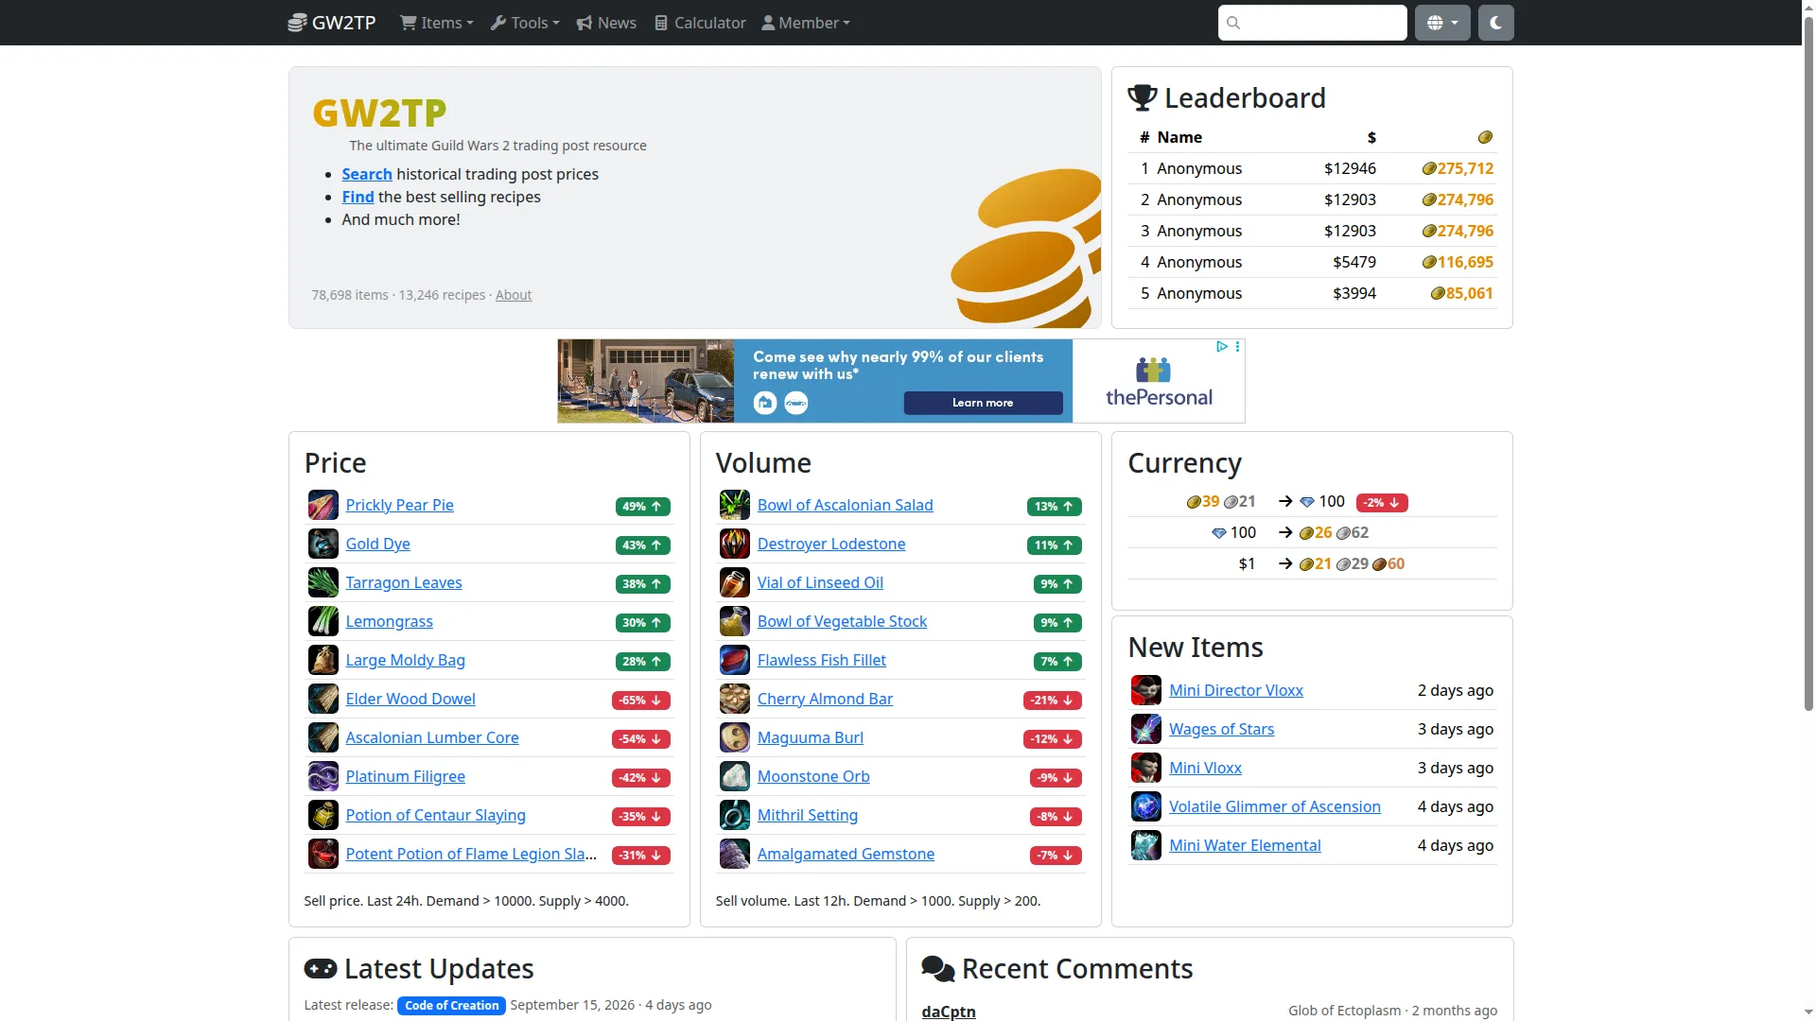Click the Cherry Almond Bar icon
Screen dimensions: 1816x1021
(x=734, y=699)
